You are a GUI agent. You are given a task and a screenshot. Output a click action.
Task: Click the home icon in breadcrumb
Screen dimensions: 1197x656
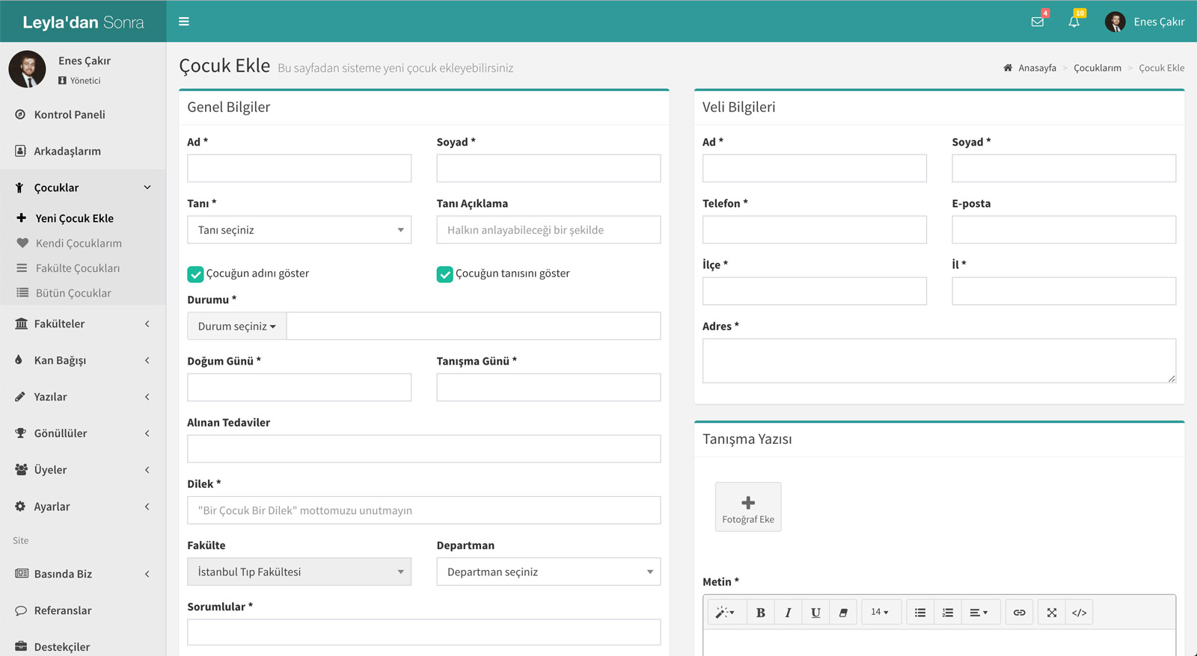pyautogui.click(x=1008, y=68)
